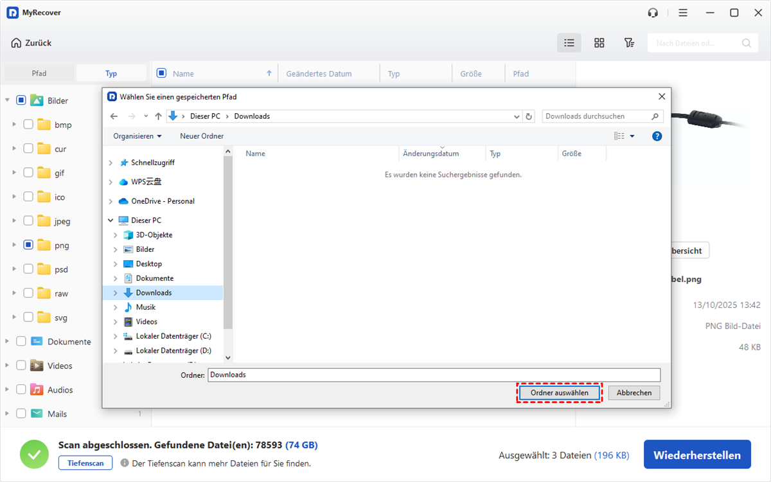
Task: Click the Ordner auswählen button
Action: [x=559, y=393]
